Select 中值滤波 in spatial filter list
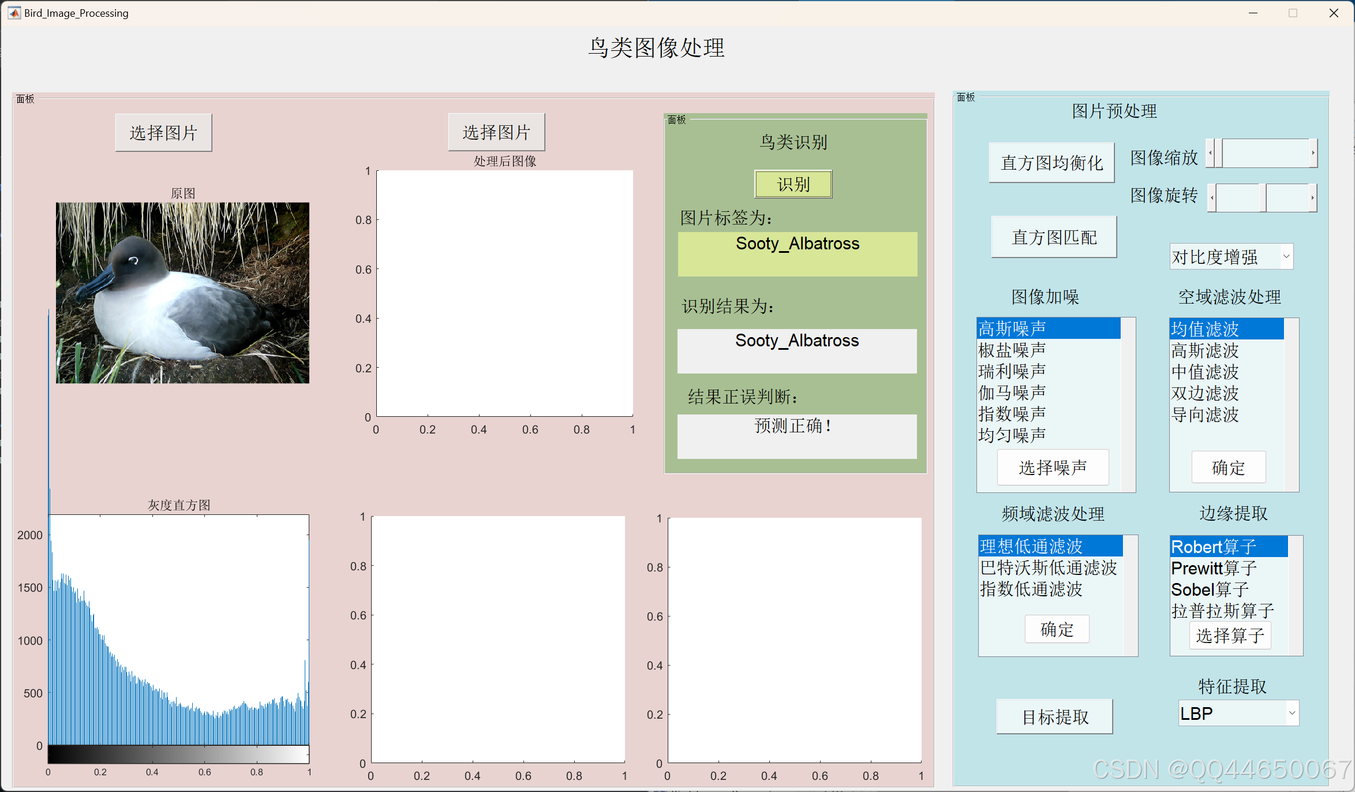The height and width of the screenshot is (792, 1355). 1205,372
